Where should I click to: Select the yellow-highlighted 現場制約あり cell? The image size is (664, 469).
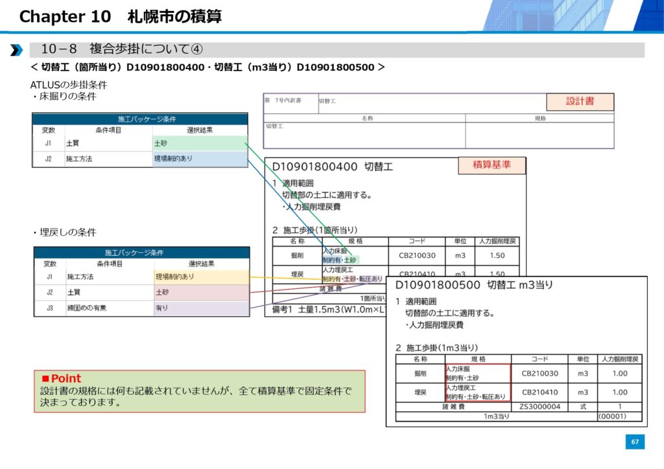coord(201,277)
